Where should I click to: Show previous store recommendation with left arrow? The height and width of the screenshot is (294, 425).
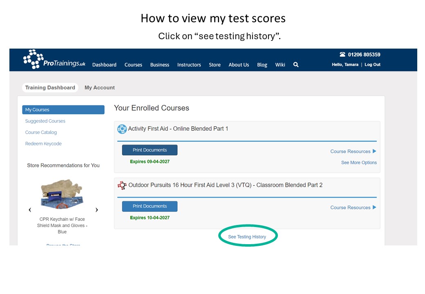pos(30,210)
